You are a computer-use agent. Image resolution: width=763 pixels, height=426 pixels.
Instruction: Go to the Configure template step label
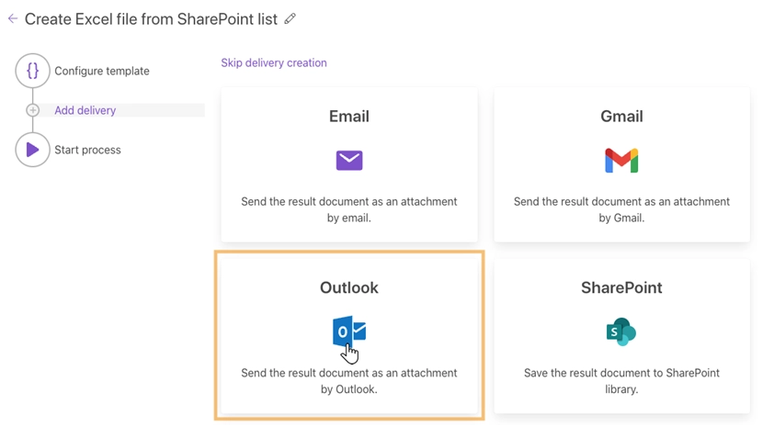pos(101,71)
